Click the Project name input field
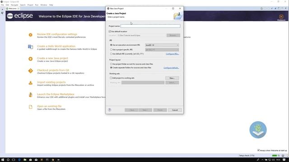This screenshot has height=162, width=289. pos(150,26)
